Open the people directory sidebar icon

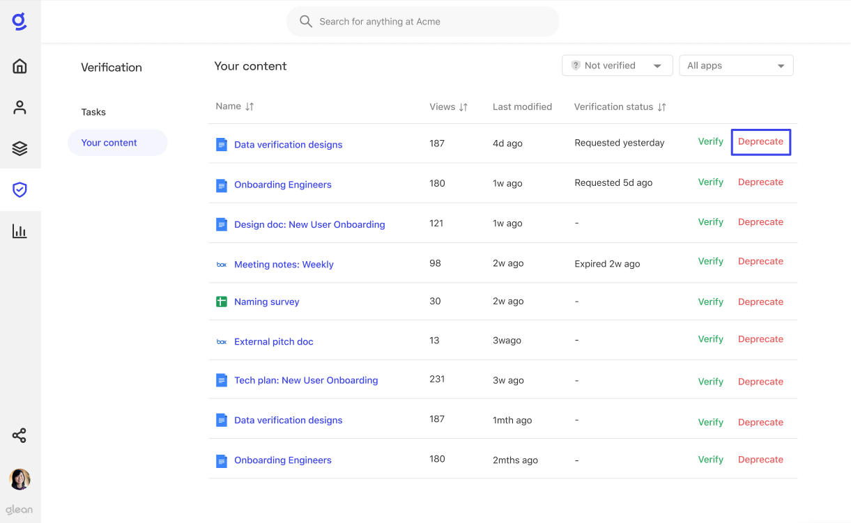(x=20, y=107)
